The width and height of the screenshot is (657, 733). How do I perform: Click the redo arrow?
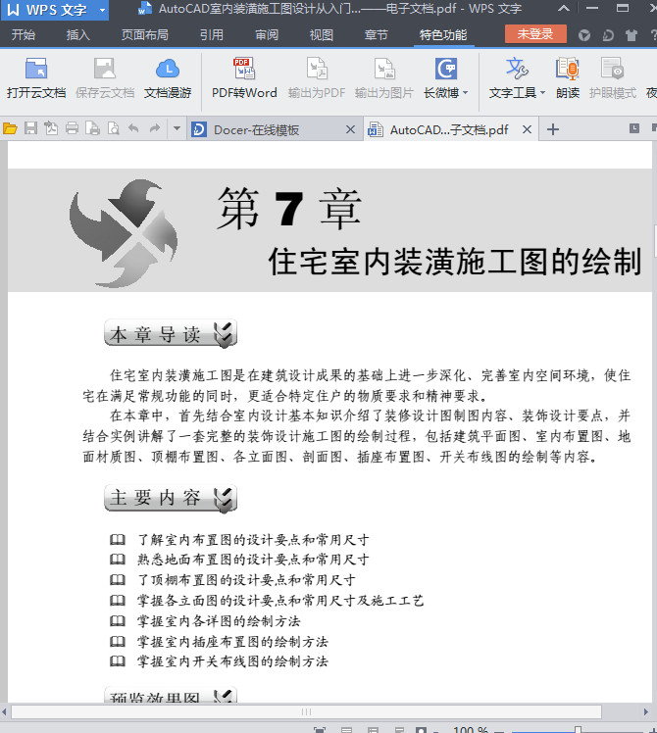coord(154,128)
